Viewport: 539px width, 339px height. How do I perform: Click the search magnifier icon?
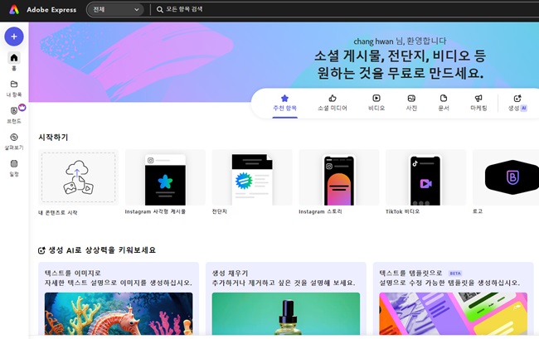click(x=159, y=10)
